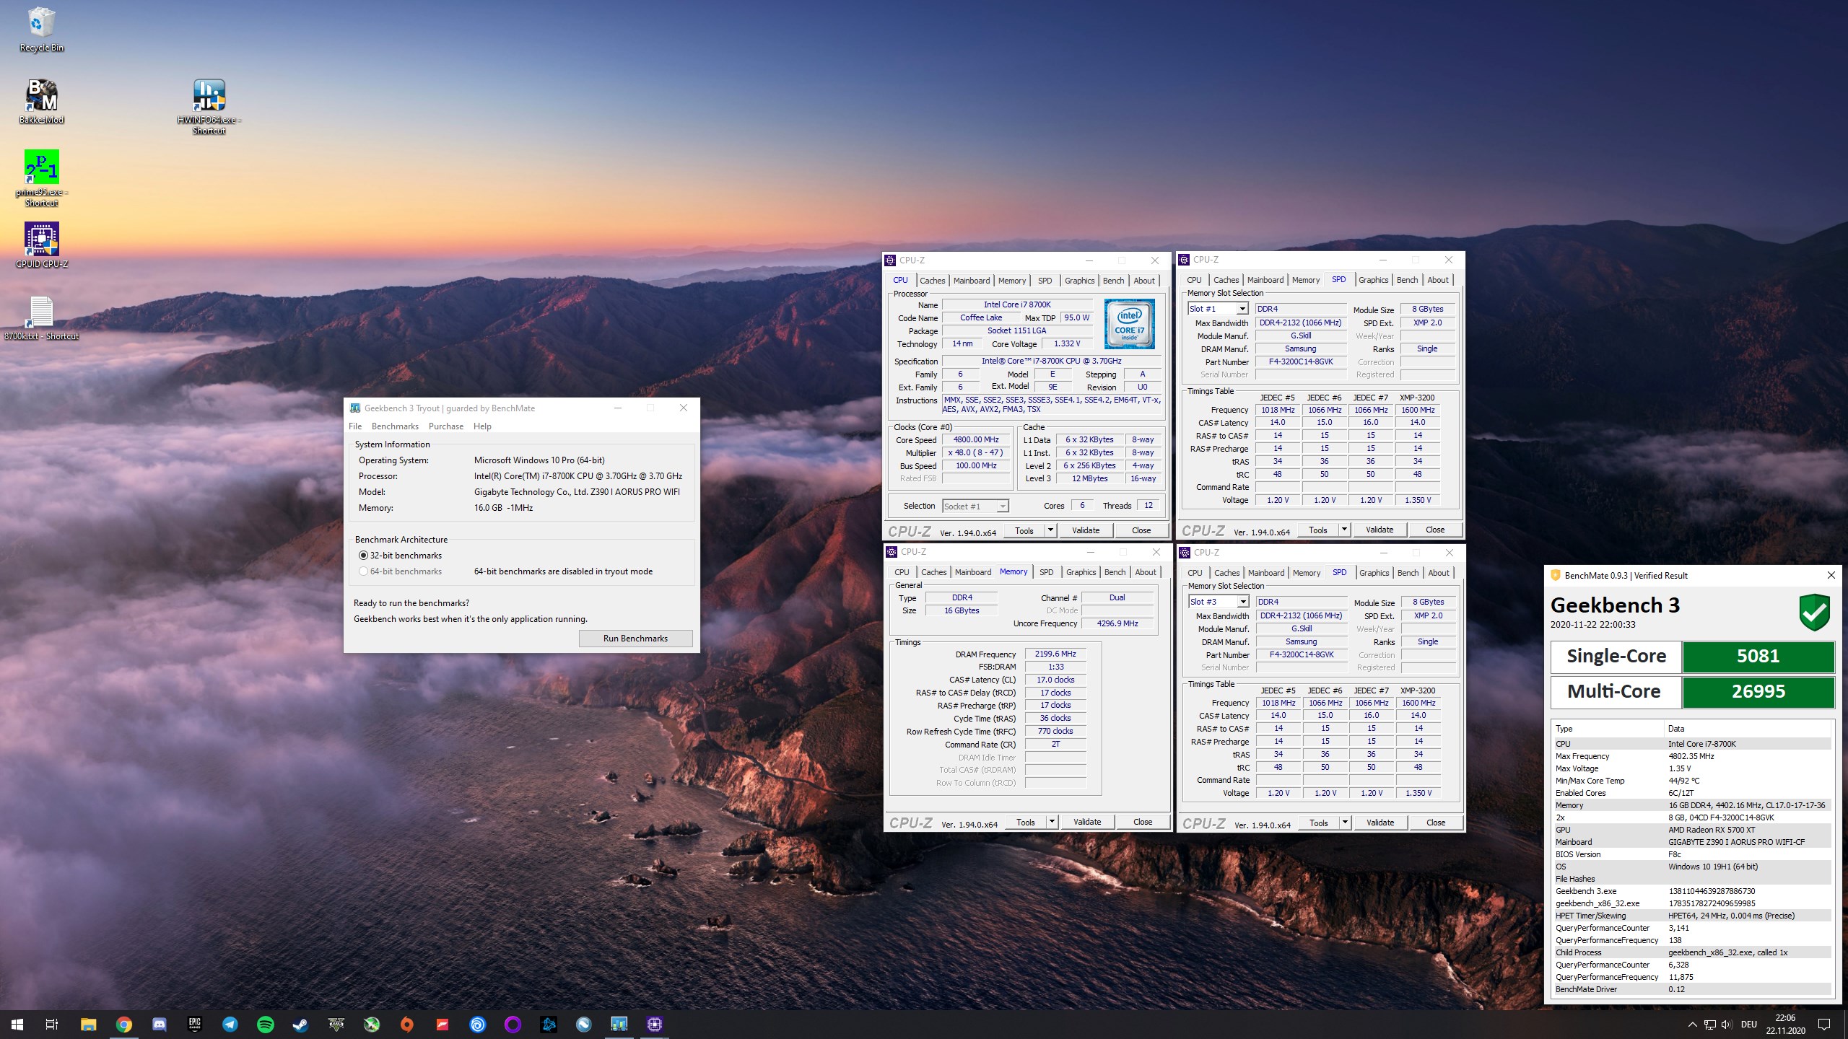The height and width of the screenshot is (1039, 1848).
Task: Open File Explorer from the taskbar
Action: 88,1024
